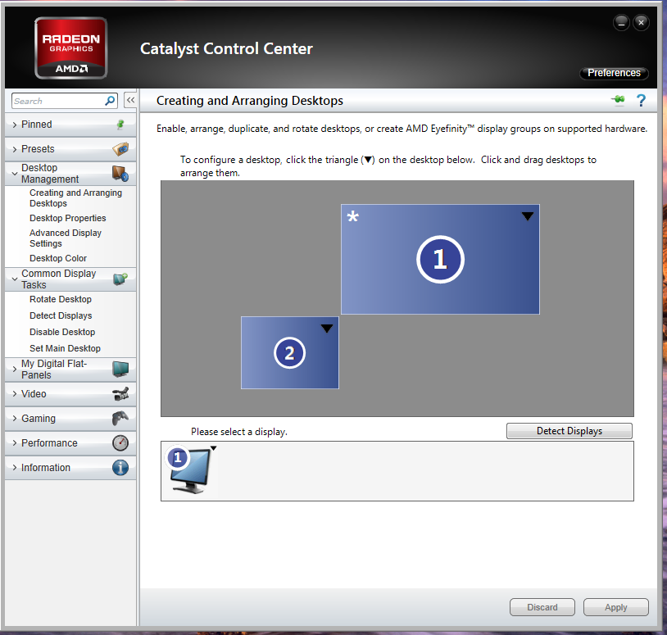The width and height of the screenshot is (667, 635).
Task: Click the Radeon Graphics AMD logo
Action: 70,48
